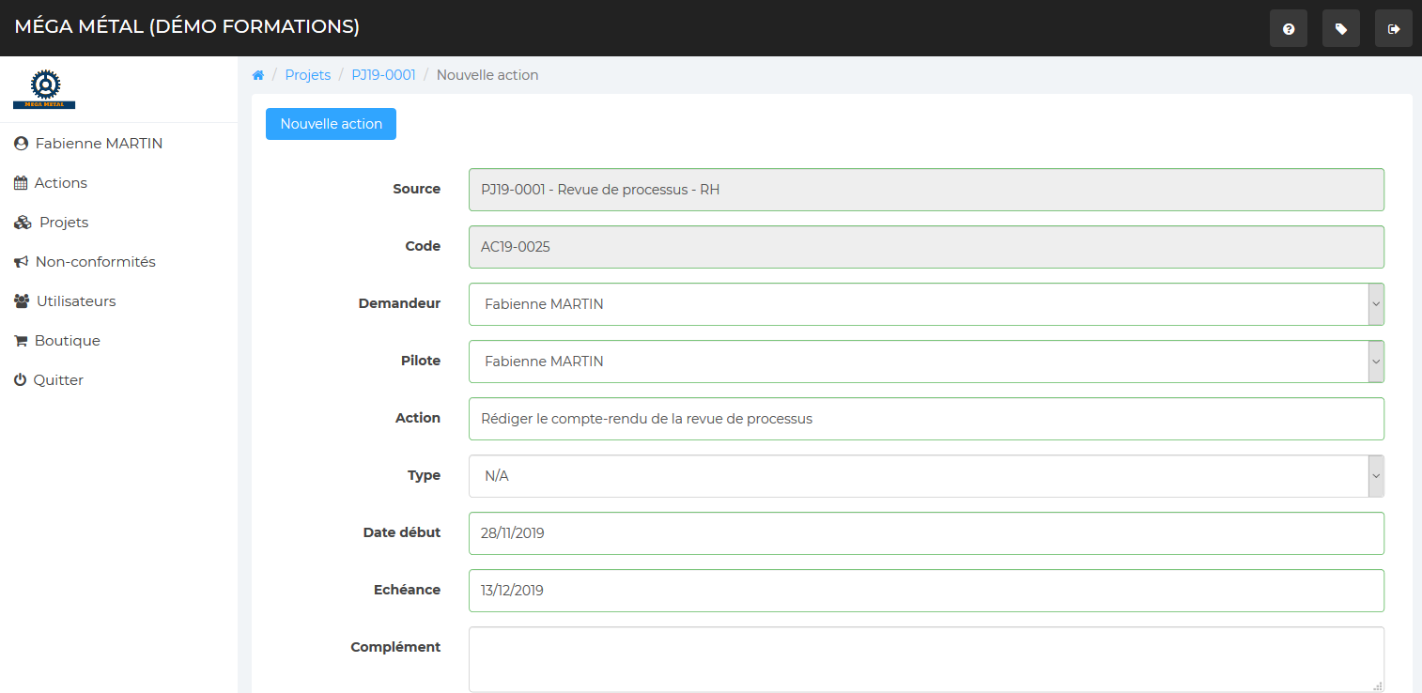This screenshot has height=693, width=1422.
Task: Click the help question mark icon
Action: click(1288, 29)
